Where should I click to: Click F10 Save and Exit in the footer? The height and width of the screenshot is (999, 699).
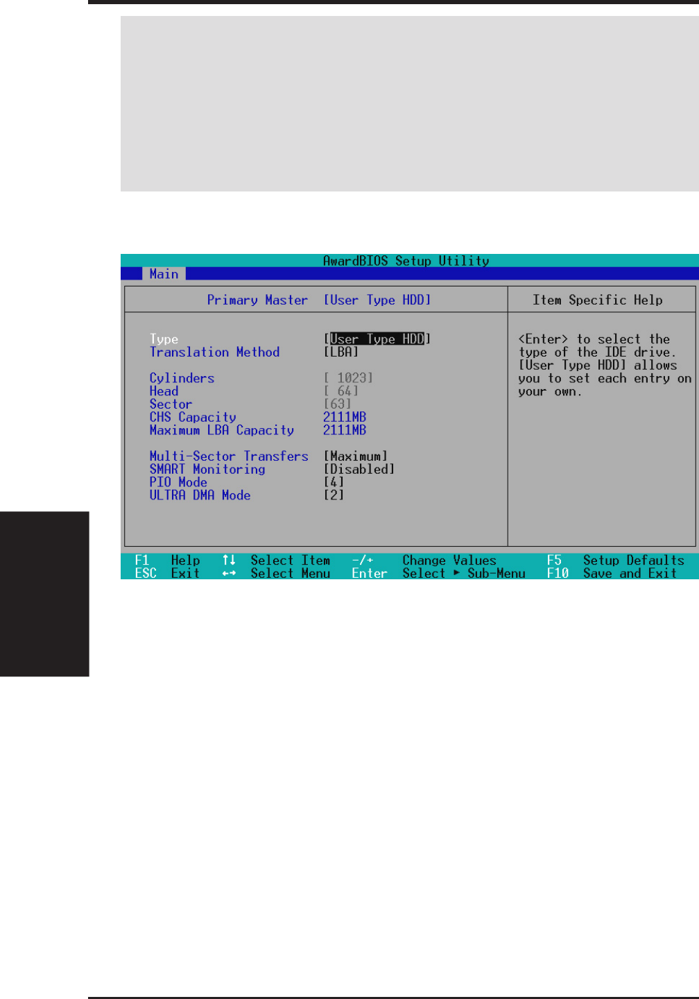click(x=612, y=574)
